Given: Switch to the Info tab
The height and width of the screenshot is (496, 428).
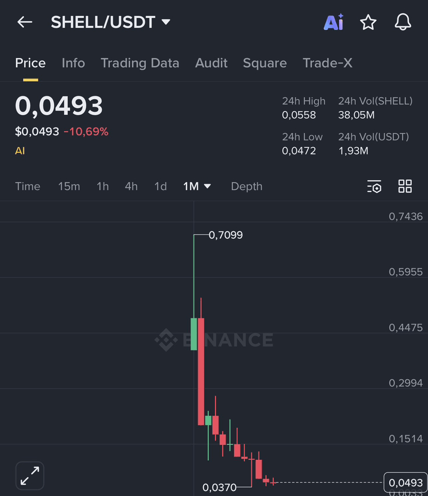Looking at the screenshot, I should pos(73,63).
